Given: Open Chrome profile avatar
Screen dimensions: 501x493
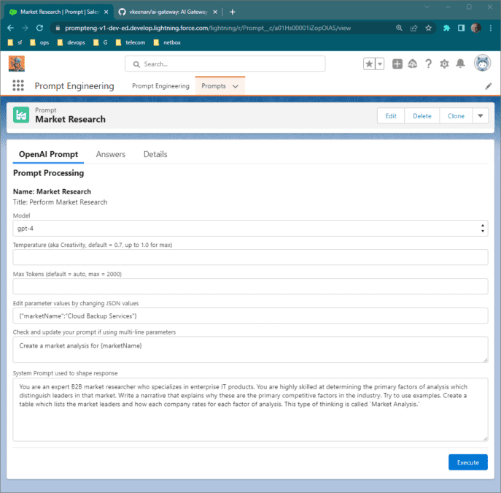Looking at the screenshot, I should point(475,28).
